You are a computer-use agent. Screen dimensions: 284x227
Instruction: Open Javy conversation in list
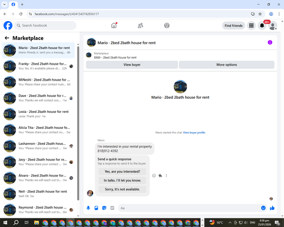[x=39, y=162]
